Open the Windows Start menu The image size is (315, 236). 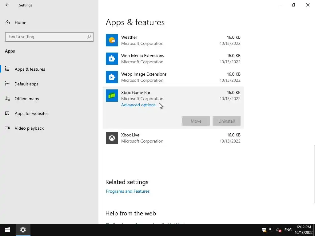[7, 230]
